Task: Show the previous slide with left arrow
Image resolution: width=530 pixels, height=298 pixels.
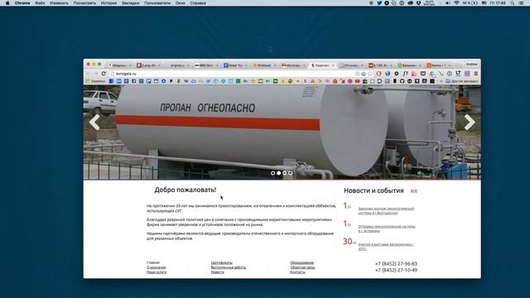Action: tap(94, 123)
